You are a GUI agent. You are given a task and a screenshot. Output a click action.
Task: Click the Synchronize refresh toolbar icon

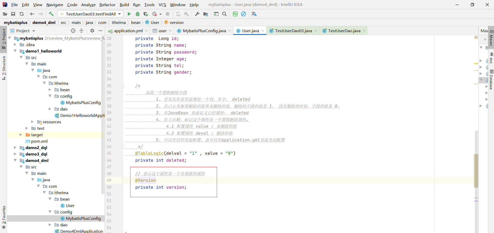point(22,14)
